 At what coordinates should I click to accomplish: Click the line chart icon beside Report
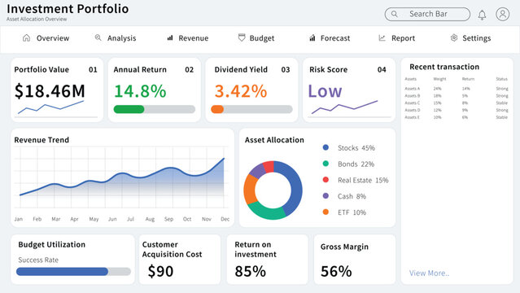coord(382,37)
